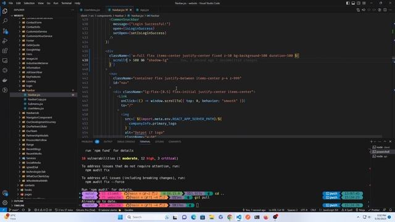The width and height of the screenshot is (395, 222).
Task: Switch to the OUTPUT panel tab
Action: [108, 142]
